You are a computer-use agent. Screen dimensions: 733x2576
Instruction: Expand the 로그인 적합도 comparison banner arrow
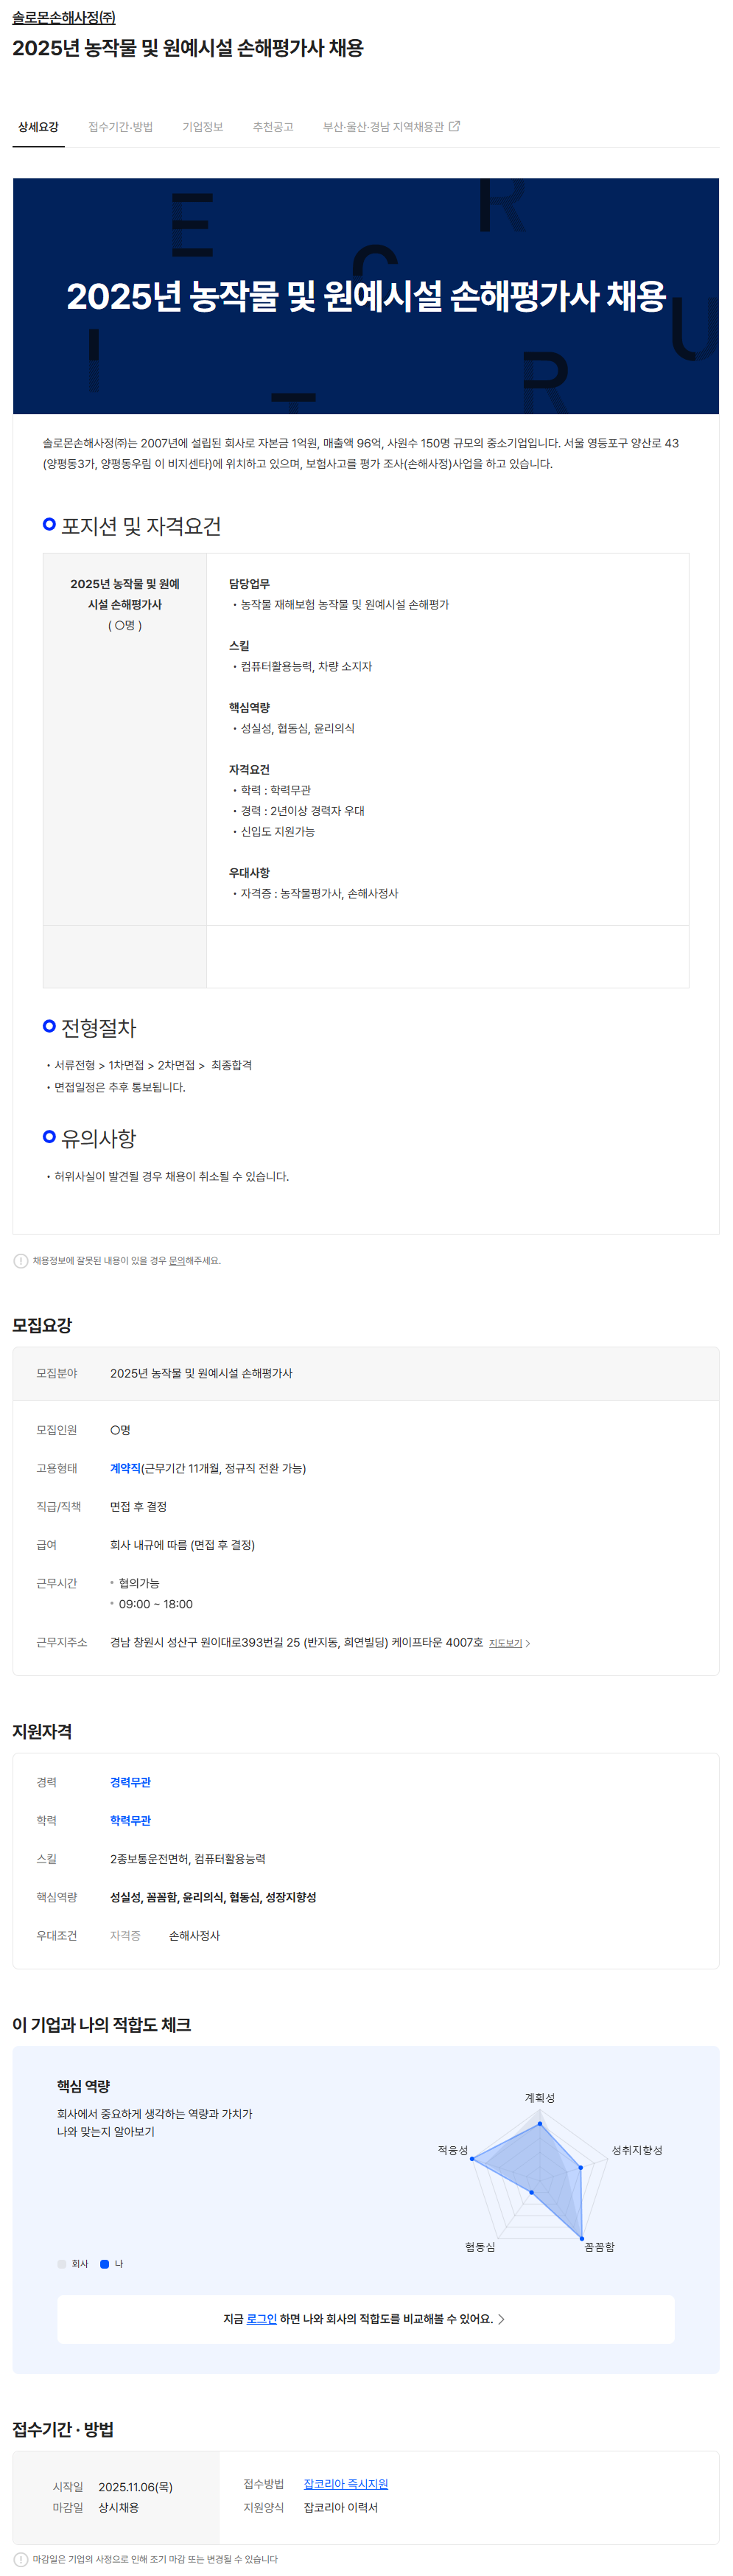pyautogui.click(x=501, y=2319)
